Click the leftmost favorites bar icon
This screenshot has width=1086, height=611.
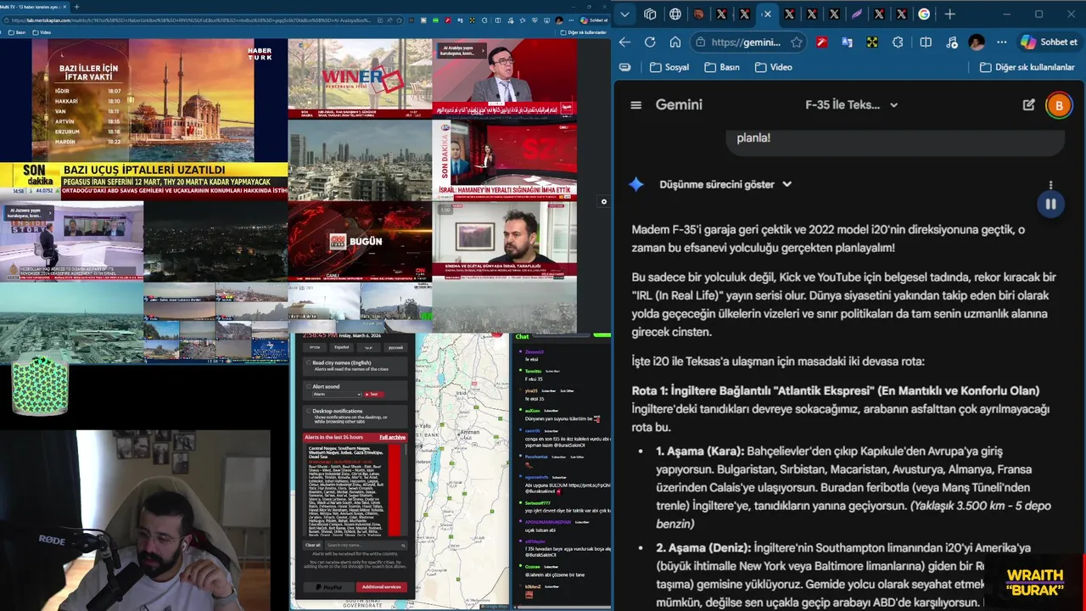(625, 67)
